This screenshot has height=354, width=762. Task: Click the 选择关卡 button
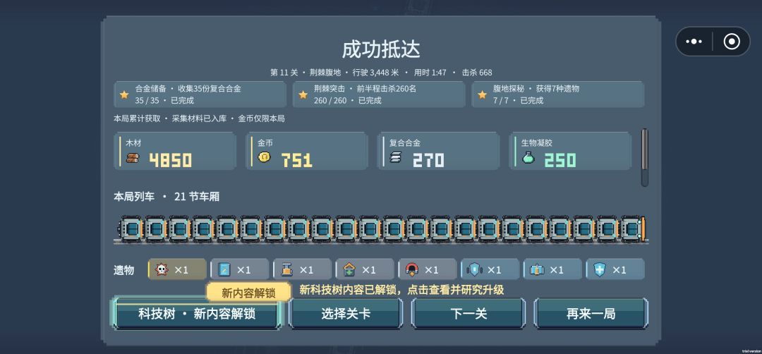[346, 314]
